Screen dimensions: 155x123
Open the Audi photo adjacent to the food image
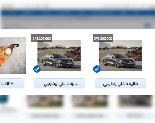click(59, 55)
